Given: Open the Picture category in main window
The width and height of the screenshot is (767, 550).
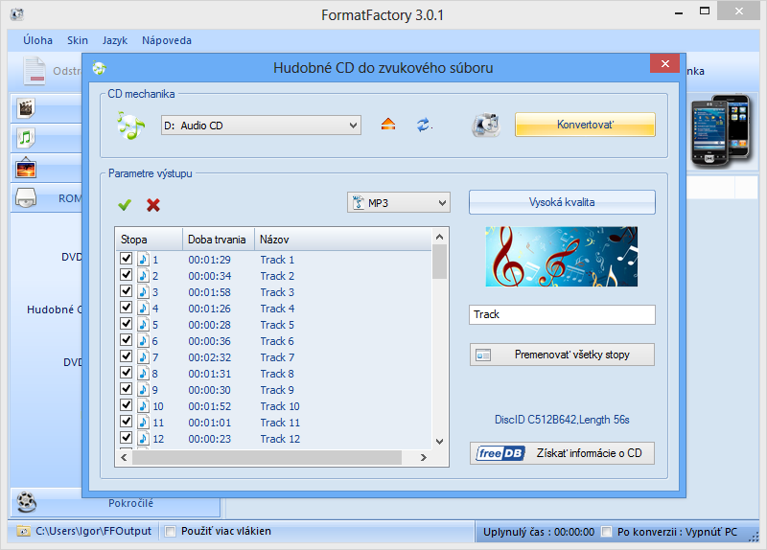Looking at the screenshot, I should pos(26,169).
